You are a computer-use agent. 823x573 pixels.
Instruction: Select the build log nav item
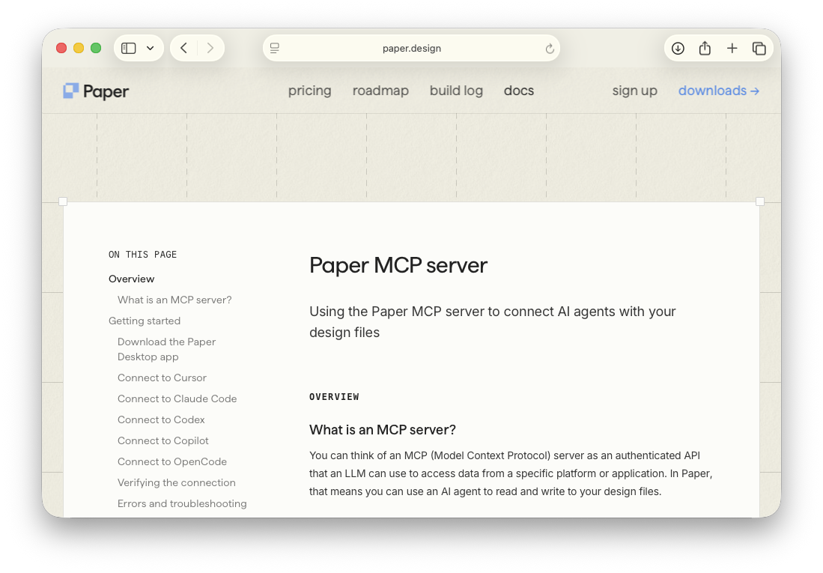pos(456,91)
